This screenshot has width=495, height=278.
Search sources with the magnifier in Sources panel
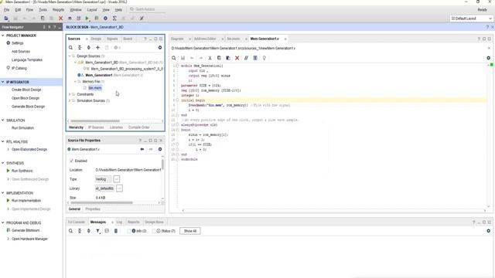pos(70,48)
